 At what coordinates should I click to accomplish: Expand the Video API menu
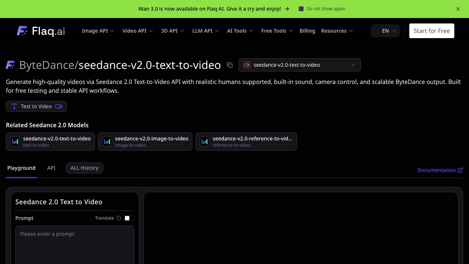(x=137, y=31)
